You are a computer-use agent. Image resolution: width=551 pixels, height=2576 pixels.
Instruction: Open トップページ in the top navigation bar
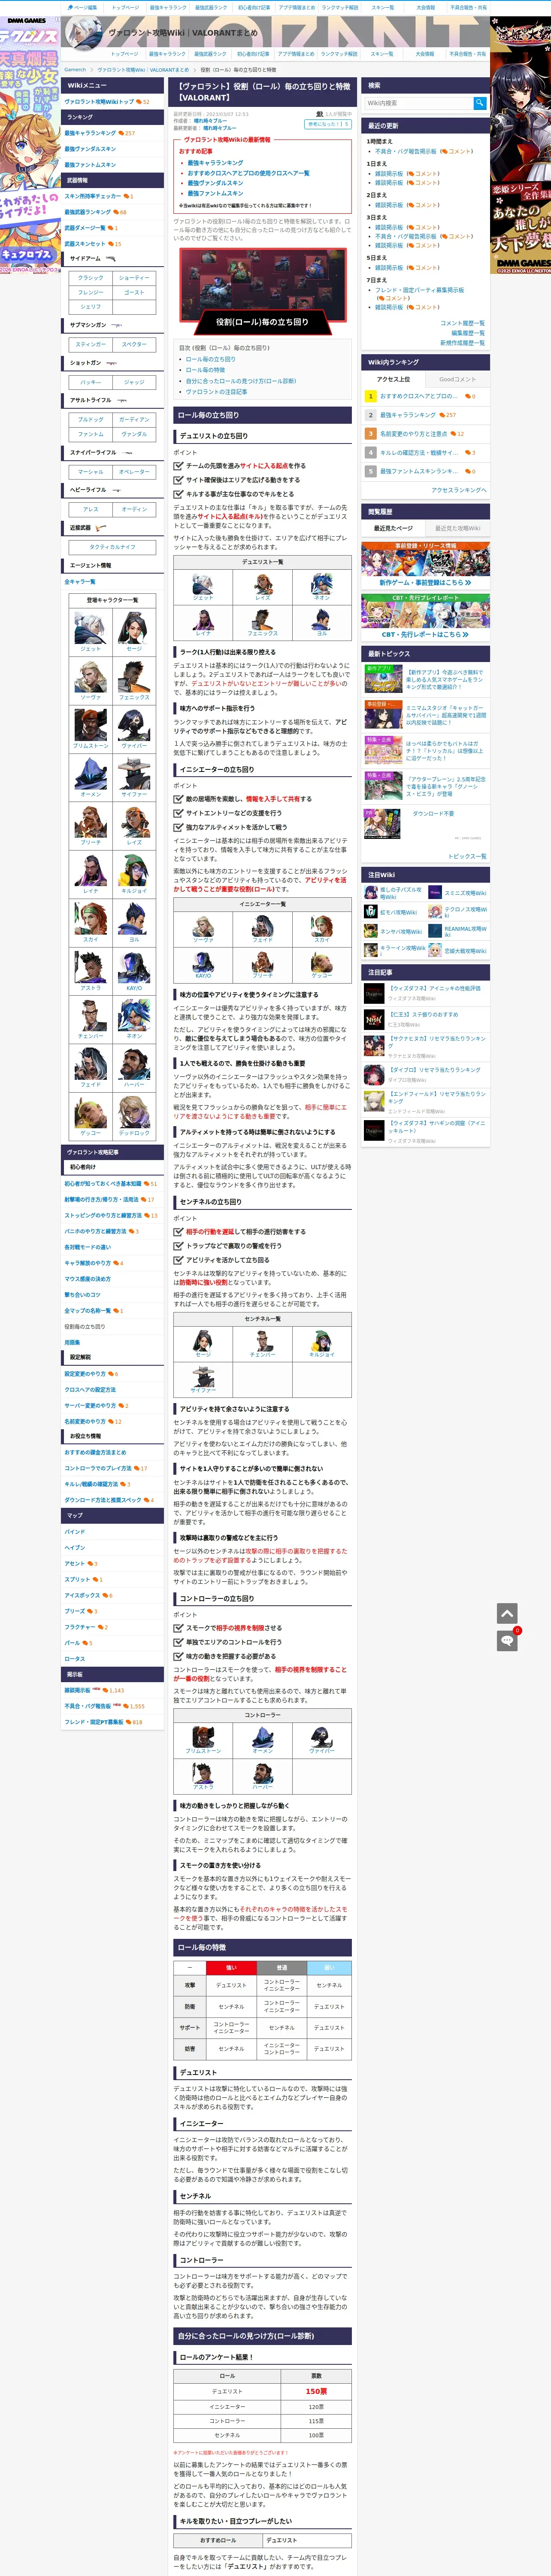[x=125, y=7]
